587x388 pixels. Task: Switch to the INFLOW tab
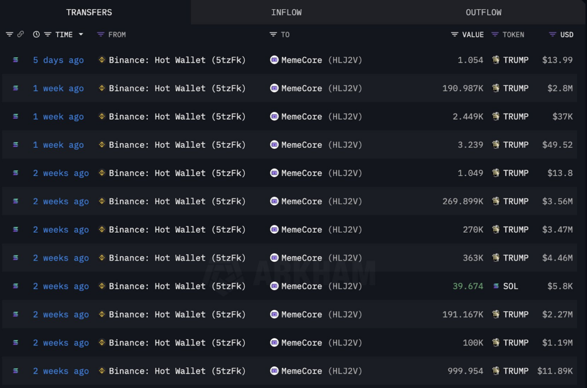[x=287, y=13]
